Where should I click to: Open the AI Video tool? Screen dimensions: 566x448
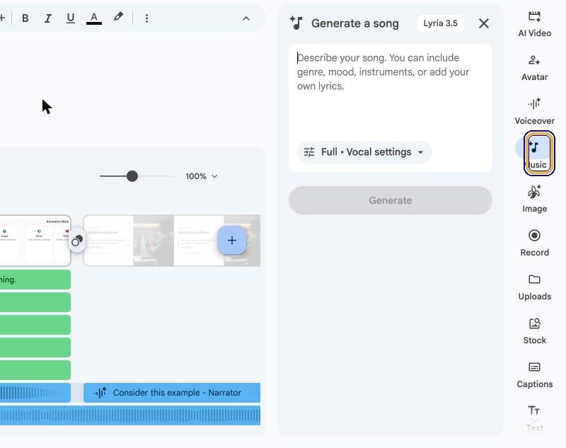[x=535, y=24]
